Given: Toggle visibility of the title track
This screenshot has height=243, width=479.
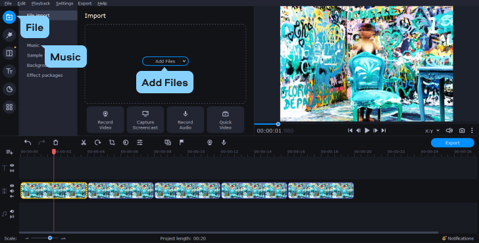Looking at the screenshot, I should (12, 166).
